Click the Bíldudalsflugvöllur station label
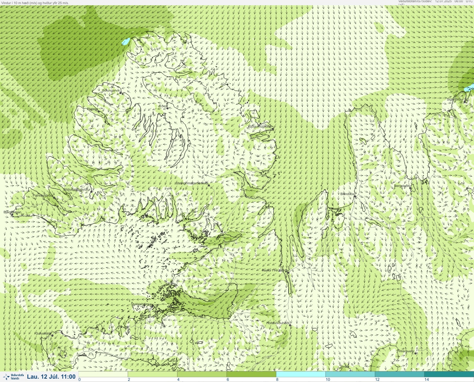 point(77,189)
